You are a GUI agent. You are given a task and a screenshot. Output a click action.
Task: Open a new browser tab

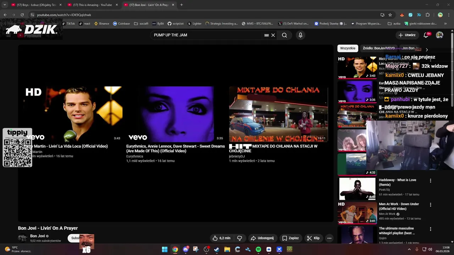[x=182, y=5]
